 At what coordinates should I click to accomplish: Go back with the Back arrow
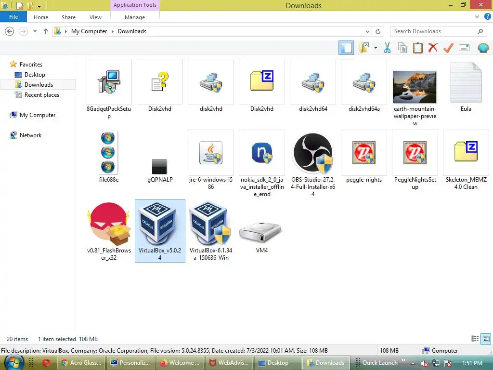pos(10,31)
